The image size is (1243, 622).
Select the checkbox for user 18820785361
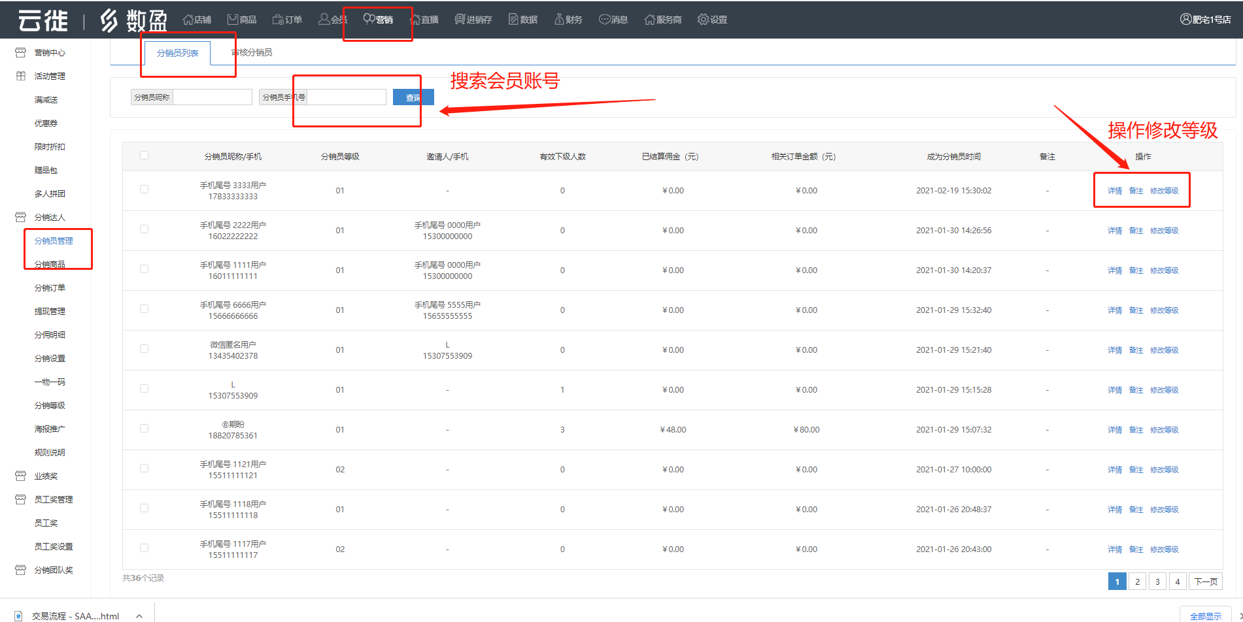tap(144, 429)
